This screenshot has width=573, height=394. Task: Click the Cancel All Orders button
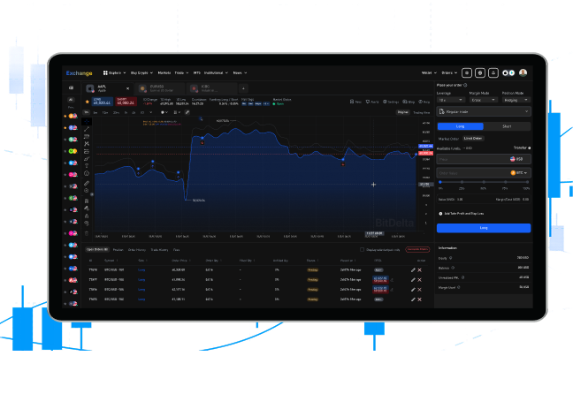(417, 249)
